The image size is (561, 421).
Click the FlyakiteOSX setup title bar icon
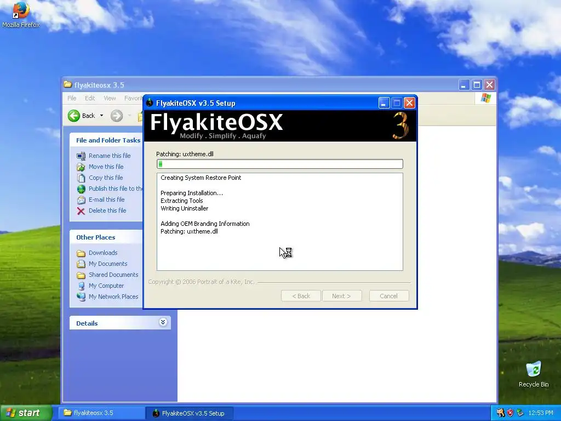pos(150,103)
